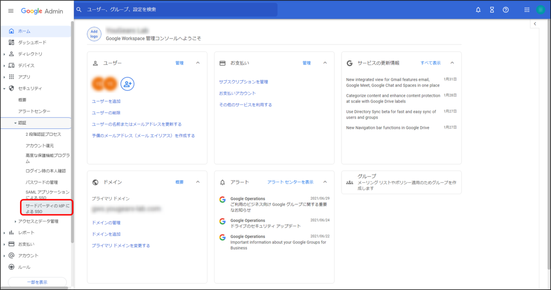
Task: Open New Navigation bar functions update
Action: click(388, 128)
